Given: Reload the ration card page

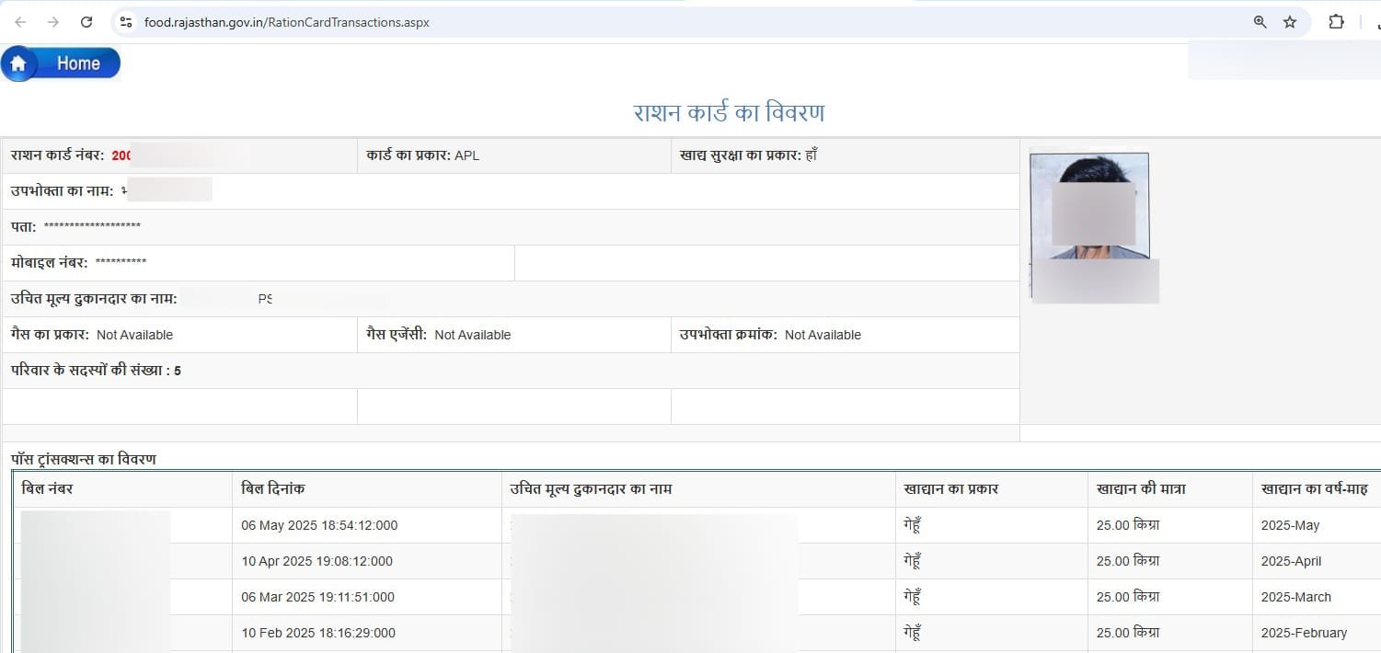Looking at the screenshot, I should coord(86,22).
